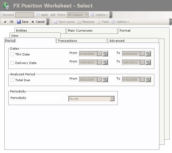
Task: Expand the Periodicity Month dropdown
Action: click(x=112, y=99)
